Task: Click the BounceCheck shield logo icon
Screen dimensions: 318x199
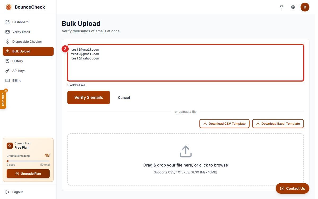Action: click(x=9, y=7)
